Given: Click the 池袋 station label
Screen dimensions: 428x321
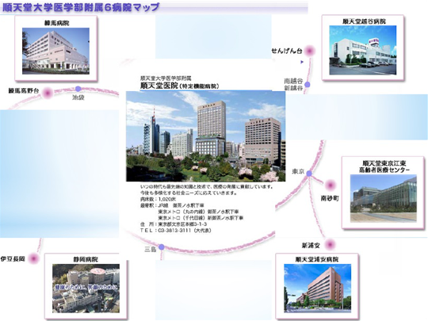Looking at the screenshot, I should pos(78,97).
